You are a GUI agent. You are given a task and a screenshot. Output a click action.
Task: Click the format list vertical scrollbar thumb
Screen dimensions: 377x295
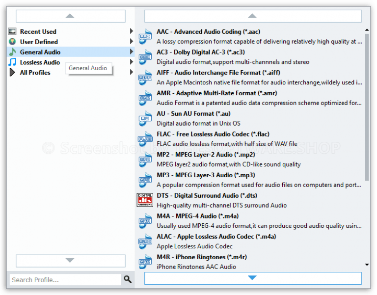367,107
